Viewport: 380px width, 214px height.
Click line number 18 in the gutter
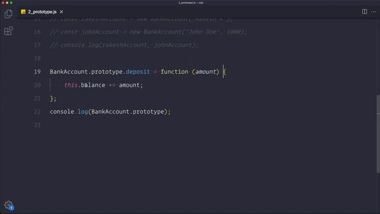(37, 58)
